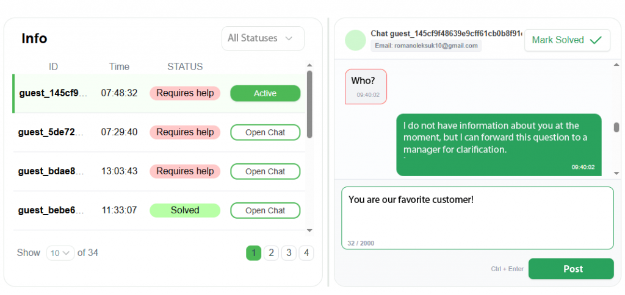
Task: Open Chat for guest_5de72
Action: click(266, 133)
